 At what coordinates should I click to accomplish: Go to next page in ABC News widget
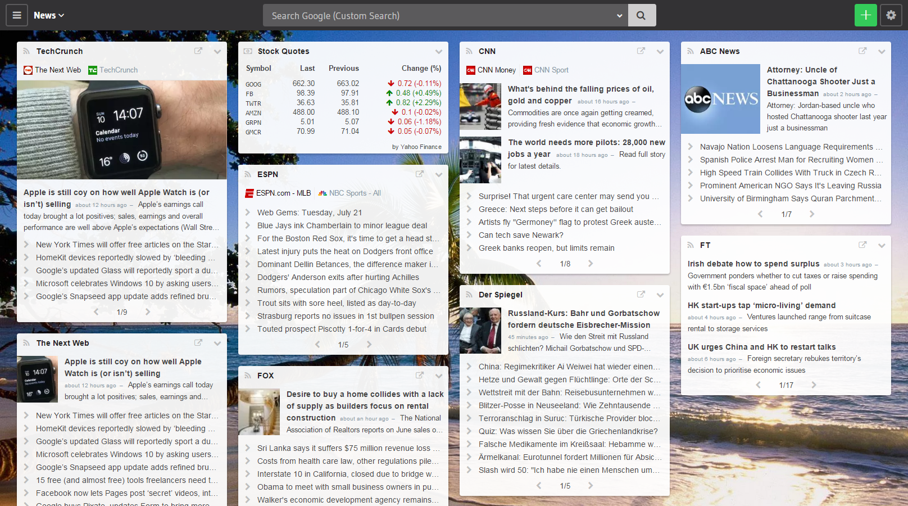click(812, 214)
